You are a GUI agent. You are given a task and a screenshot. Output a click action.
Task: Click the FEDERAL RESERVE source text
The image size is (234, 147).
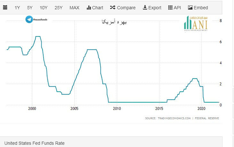[209, 118]
